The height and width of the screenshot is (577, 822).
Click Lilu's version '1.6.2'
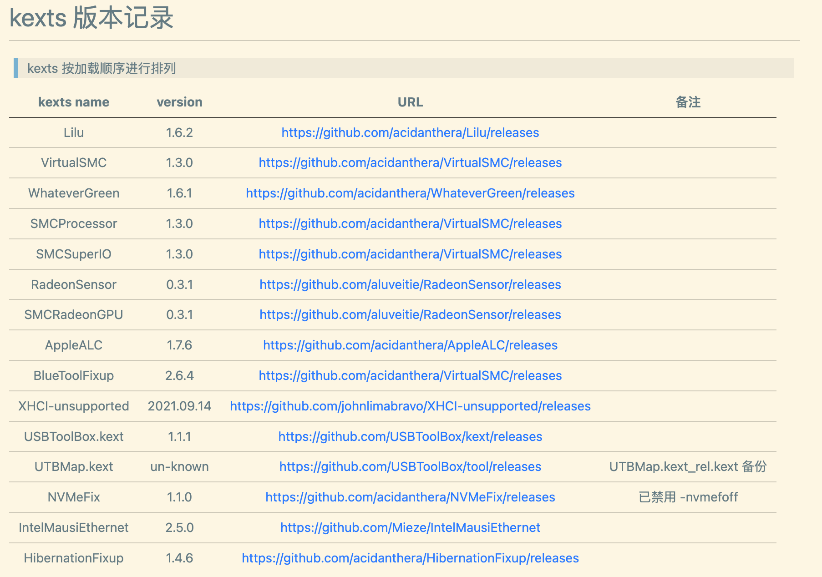179,132
